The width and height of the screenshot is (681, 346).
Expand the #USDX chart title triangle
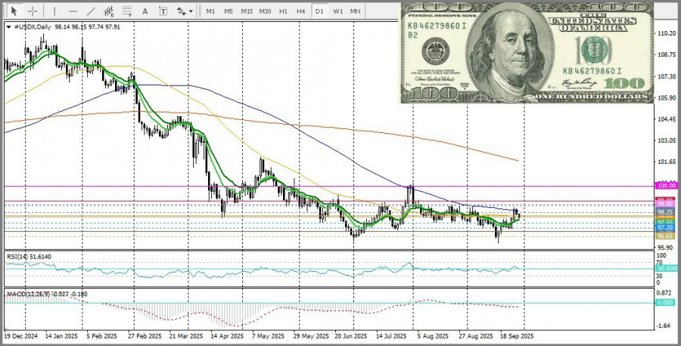click(x=8, y=27)
